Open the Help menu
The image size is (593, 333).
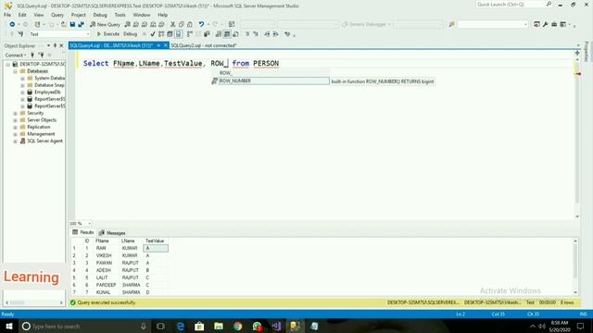[x=163, y=15]
